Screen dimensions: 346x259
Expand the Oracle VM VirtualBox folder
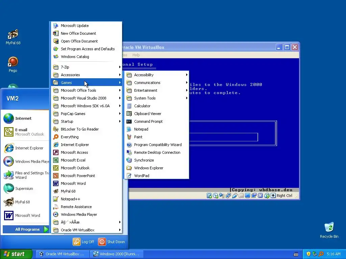(86, 230)
